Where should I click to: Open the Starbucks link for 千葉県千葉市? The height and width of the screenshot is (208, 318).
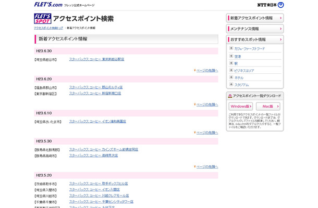coord(101,202)
